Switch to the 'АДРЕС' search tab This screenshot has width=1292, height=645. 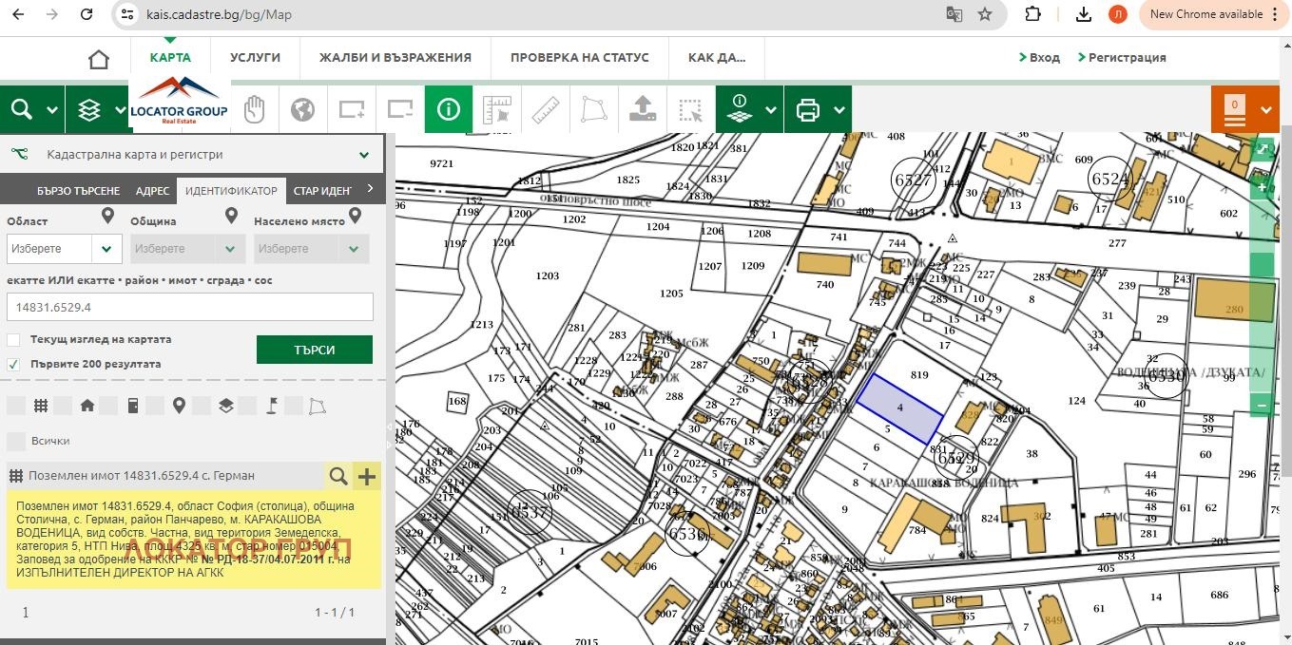pos(152,191)
